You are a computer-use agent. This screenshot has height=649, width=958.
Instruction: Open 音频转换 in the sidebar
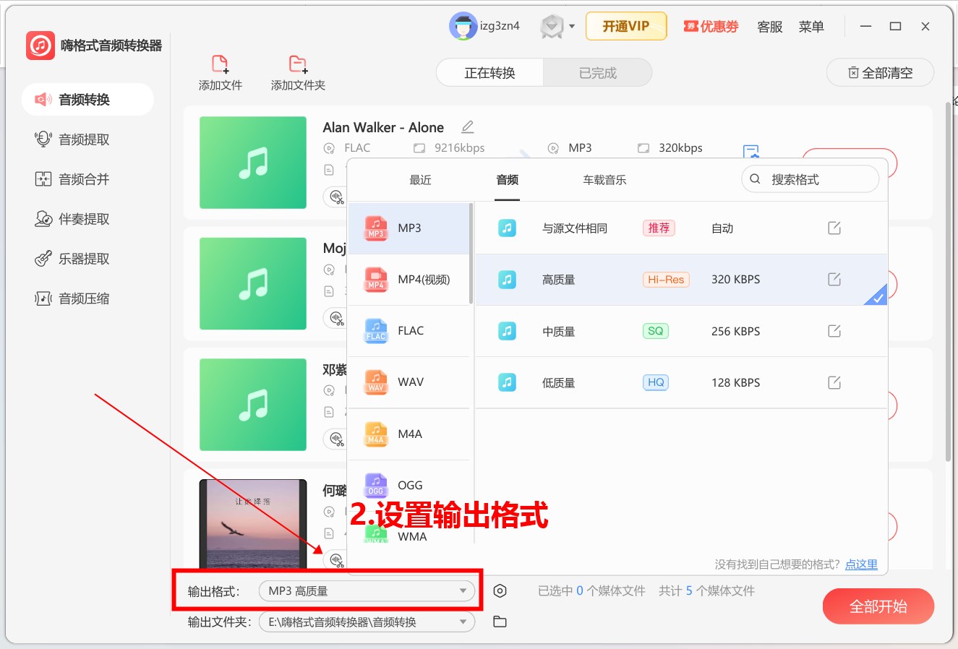87,100
